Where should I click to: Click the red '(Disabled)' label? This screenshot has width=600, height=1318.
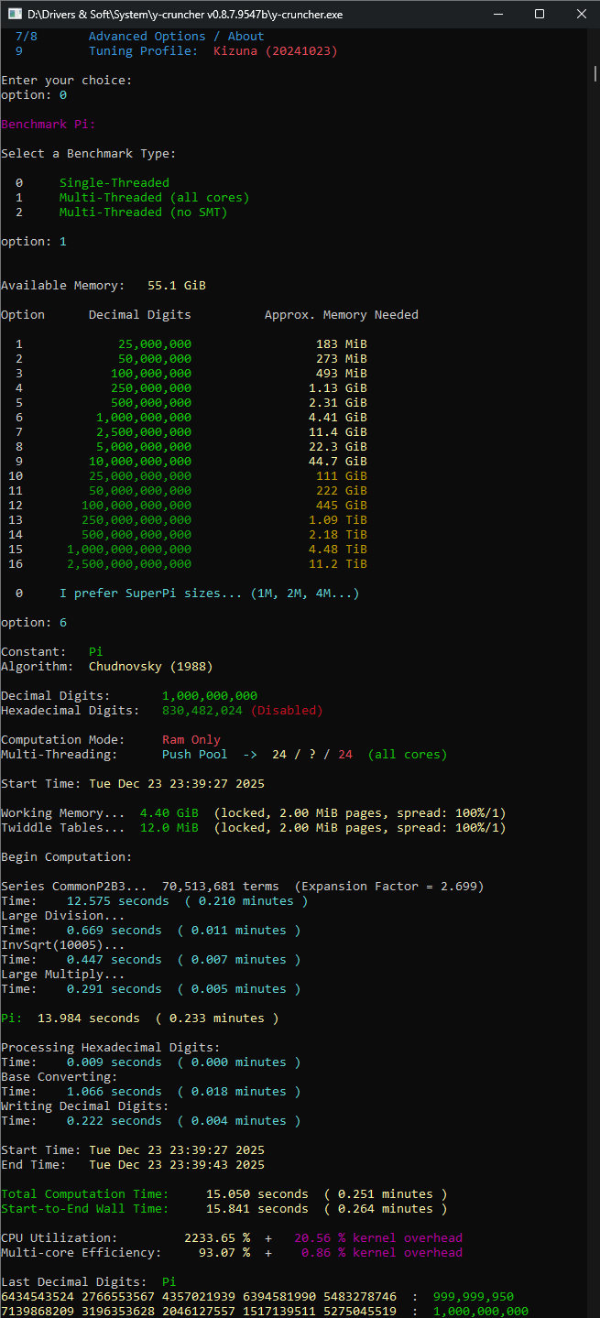(286, 711)
